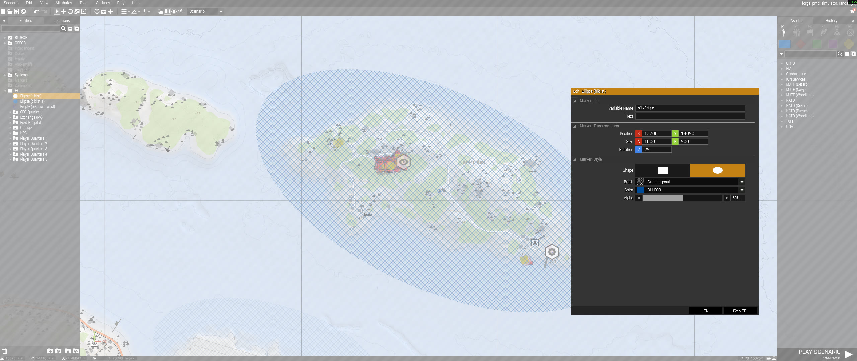Delete selected entity with trash icon
Screen dimensions: 857x361
(5, 351)
